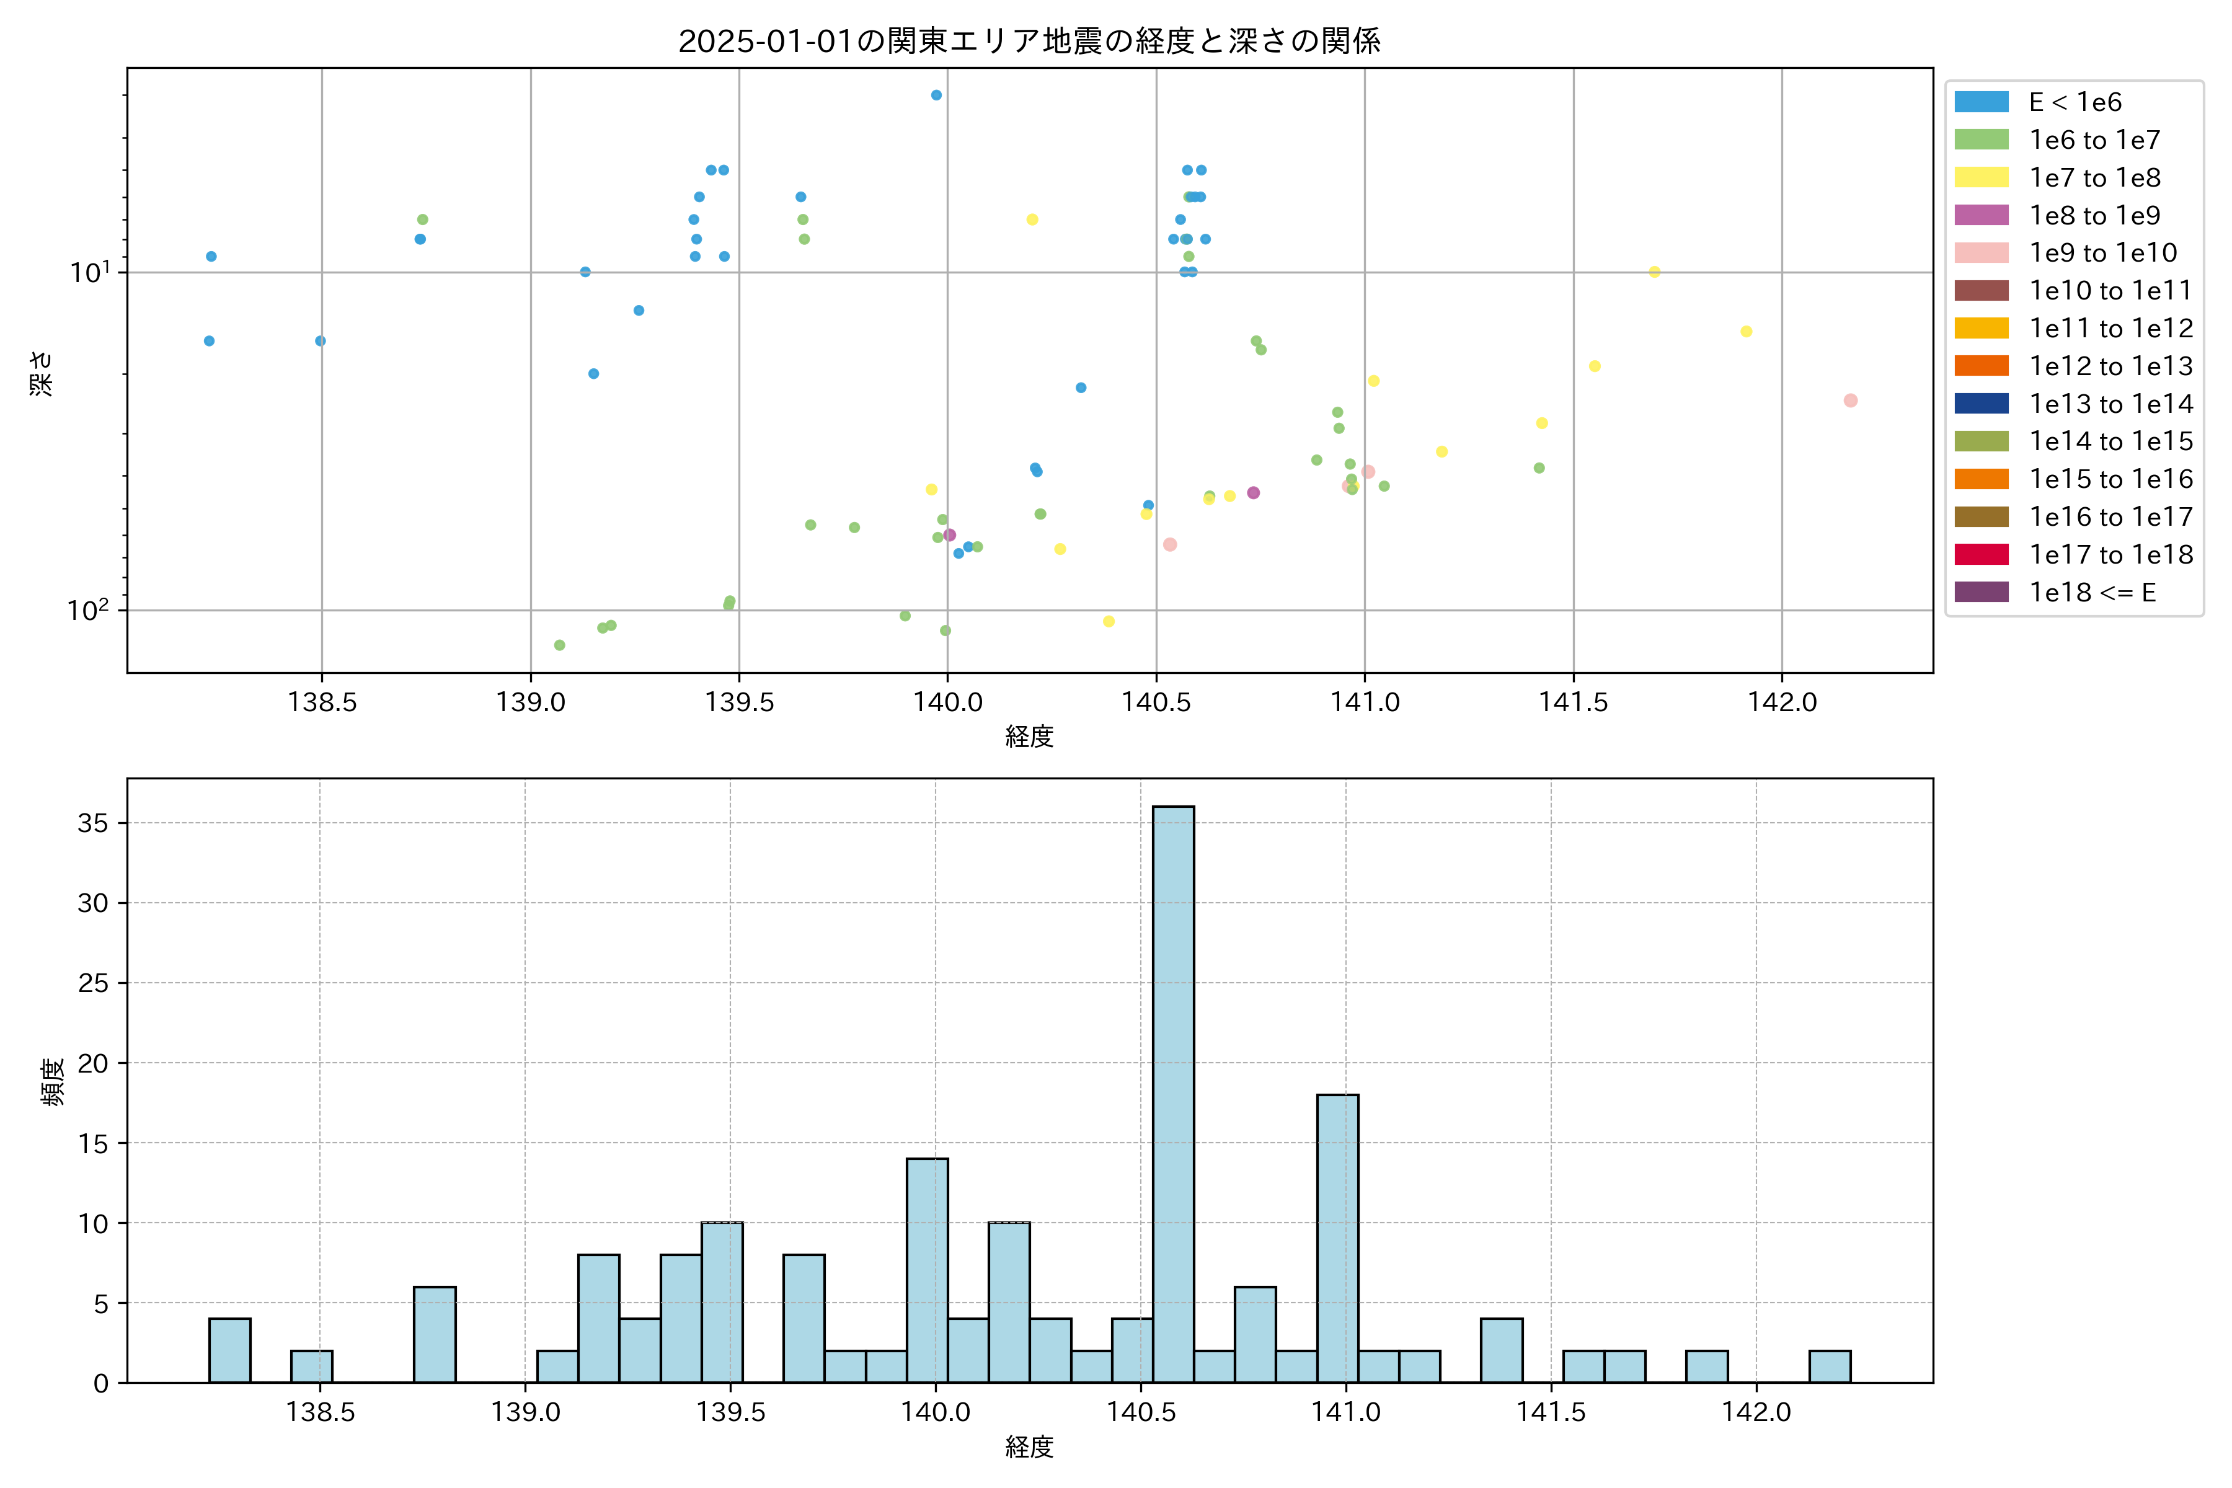The width and height of the screenshot is (2232, 1488).
Task: Click the blue E < 1e6 legend swatch
Action: [x=1982, y=102]
